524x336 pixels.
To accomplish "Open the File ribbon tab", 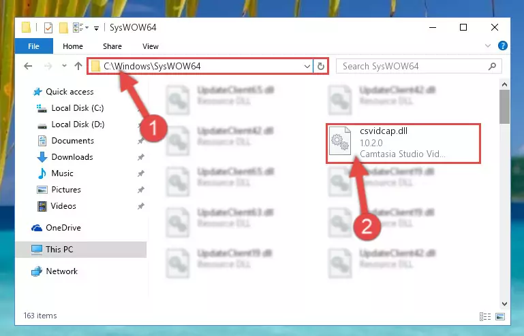I will pyautogui.click(x=34, y=46).
